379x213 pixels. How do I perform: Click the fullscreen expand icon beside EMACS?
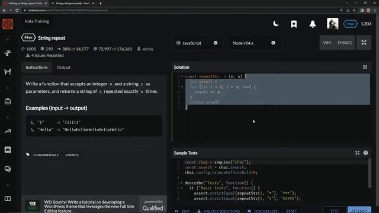364,43
